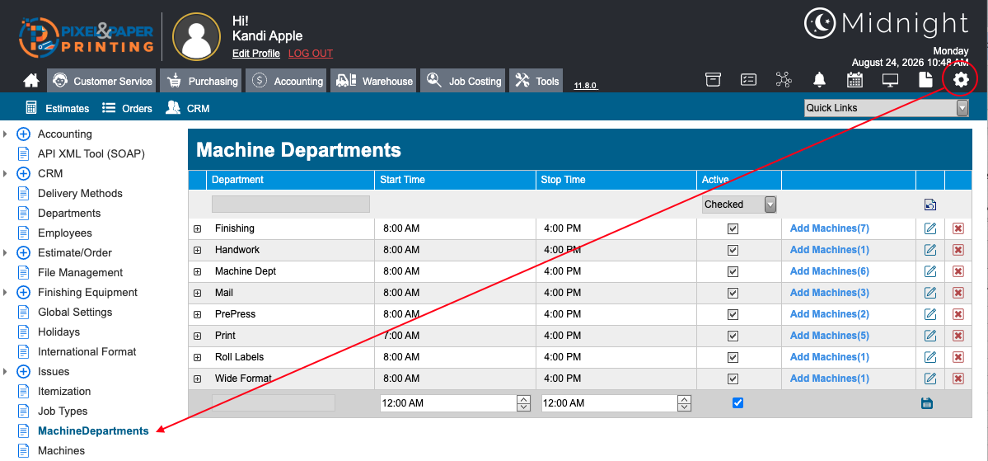Expand the Finishing row details
Image resolution: width=988 pixels, height=461 pixels.
click(197, 229)
